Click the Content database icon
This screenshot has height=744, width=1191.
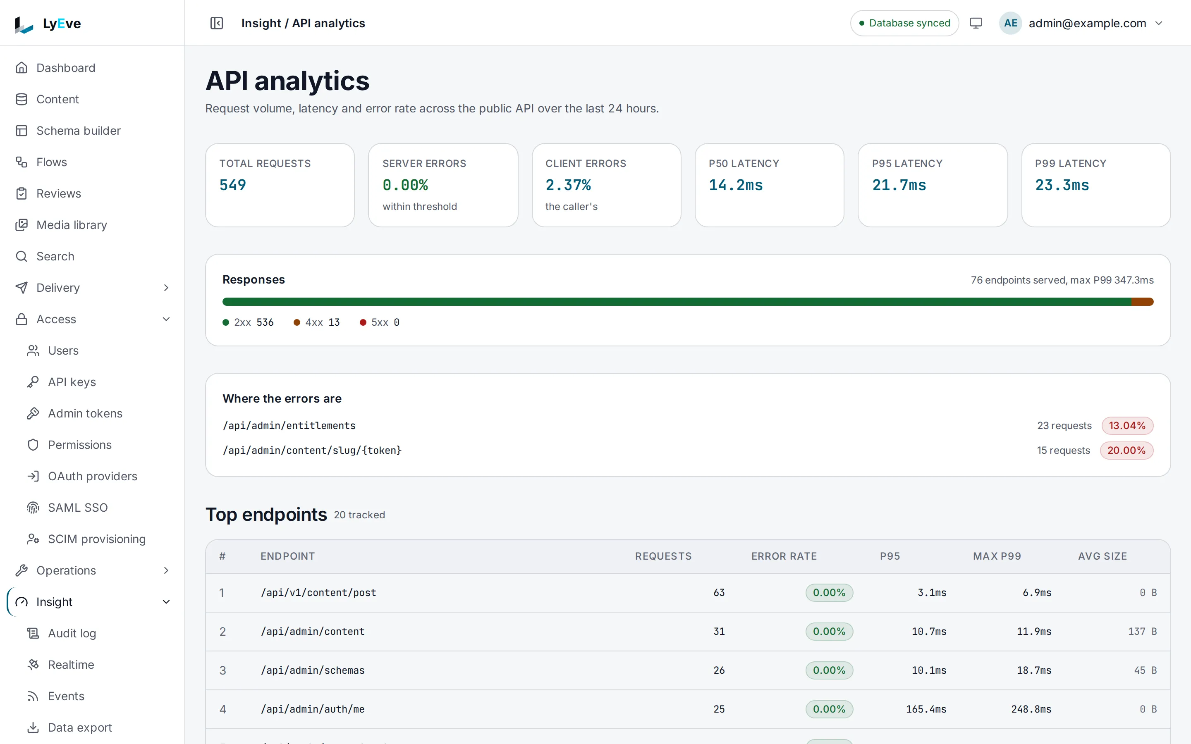[21, 99]
